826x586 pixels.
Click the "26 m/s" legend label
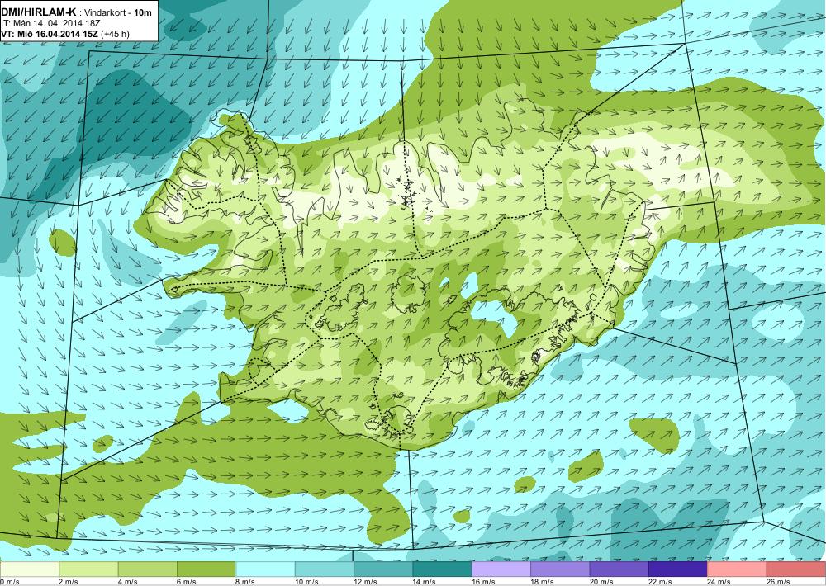pos(779,582)
